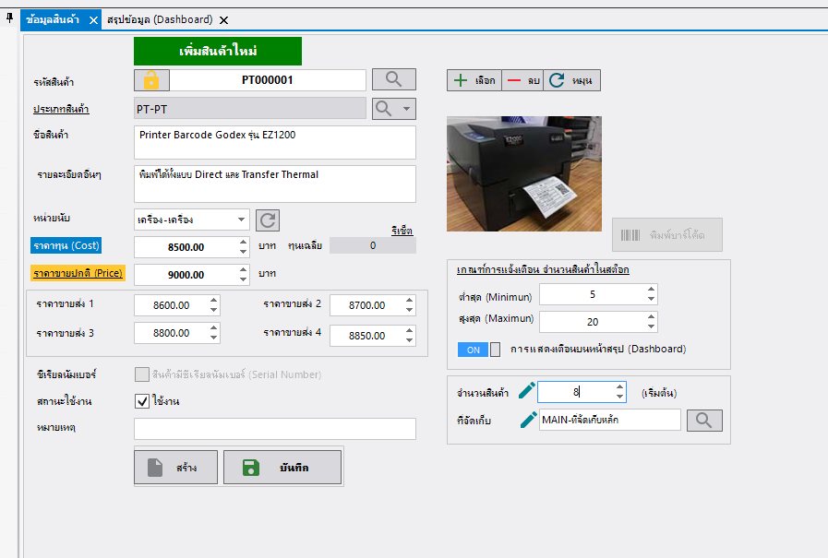
Task: Click the average cost field showing 0
Action: pyautogui.click(x=373, y=245)
